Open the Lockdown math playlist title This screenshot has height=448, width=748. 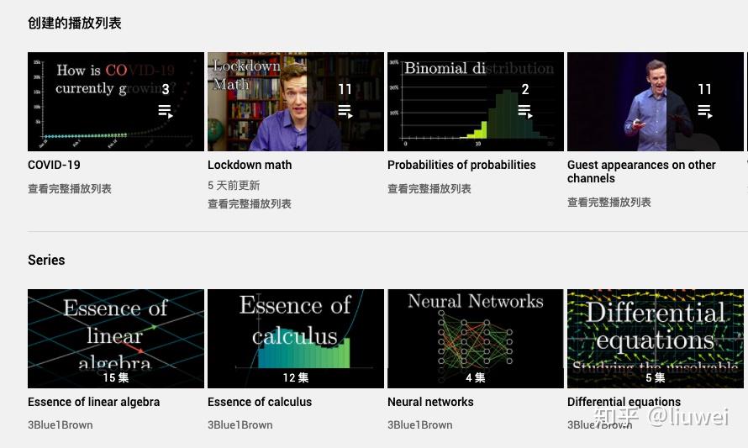(x=250, y=165)
